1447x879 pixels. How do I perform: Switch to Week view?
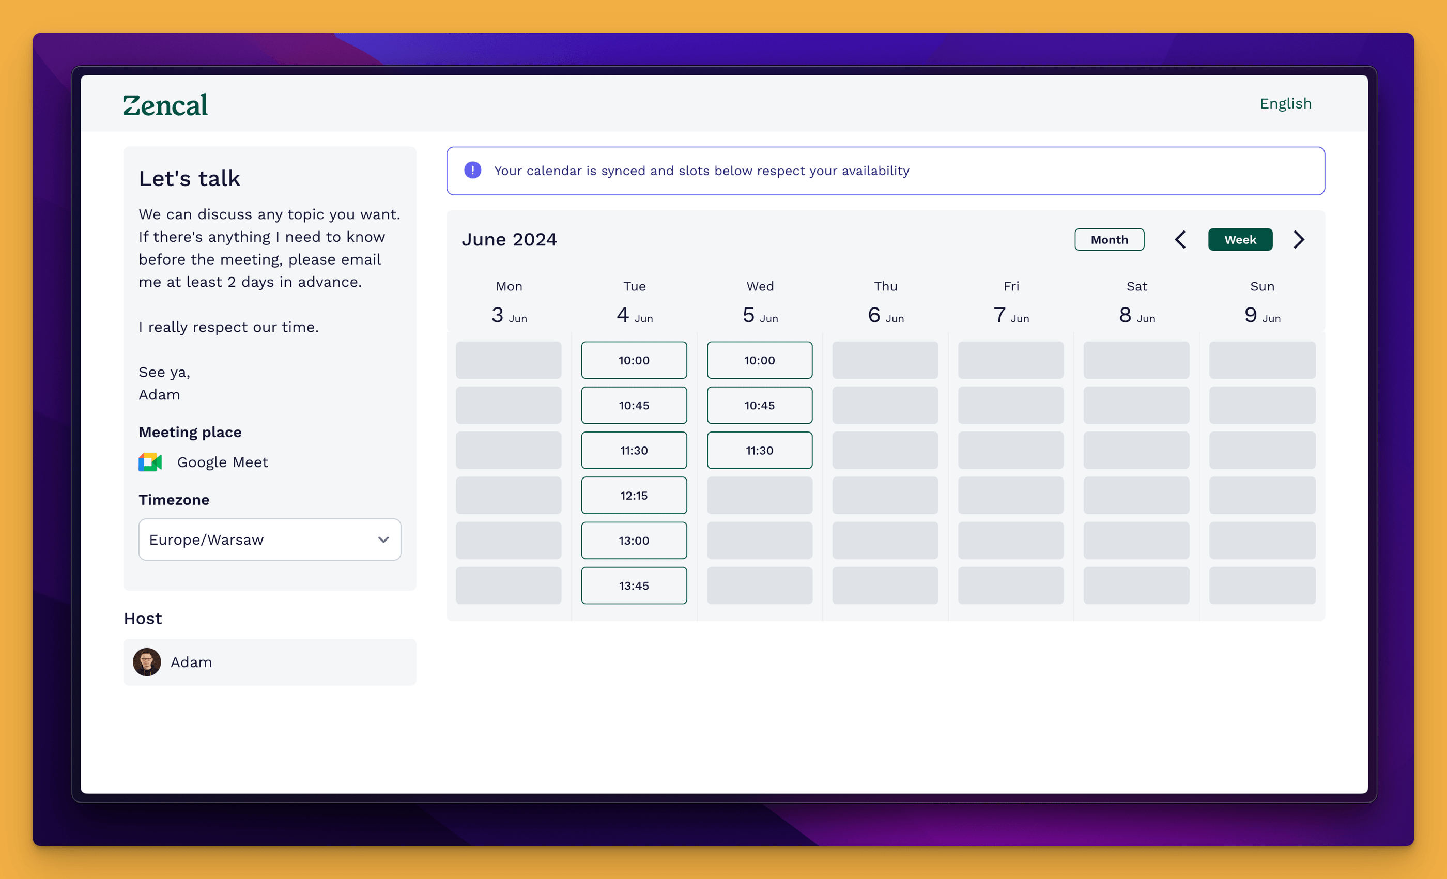tap(1240, 240)
